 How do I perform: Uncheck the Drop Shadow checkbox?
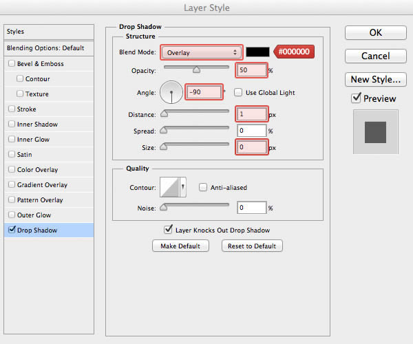[x=12, y=230]
